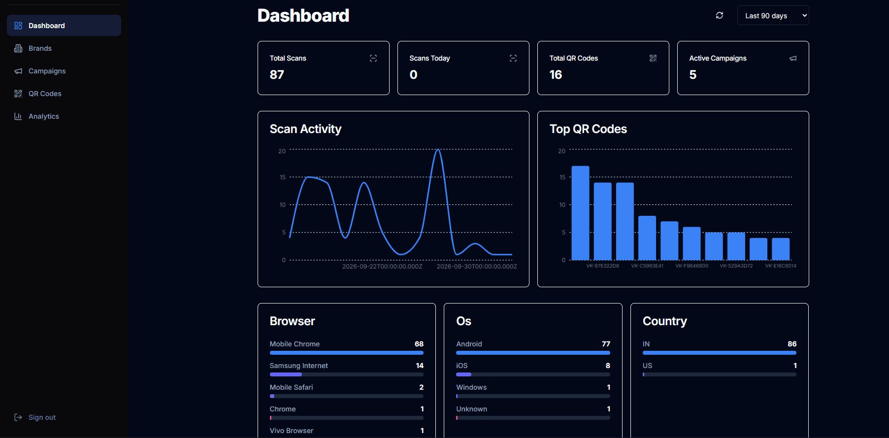Click the tallest bar in Top QR Codes
This screenshot has height=438, width=889.
(580, 213)
